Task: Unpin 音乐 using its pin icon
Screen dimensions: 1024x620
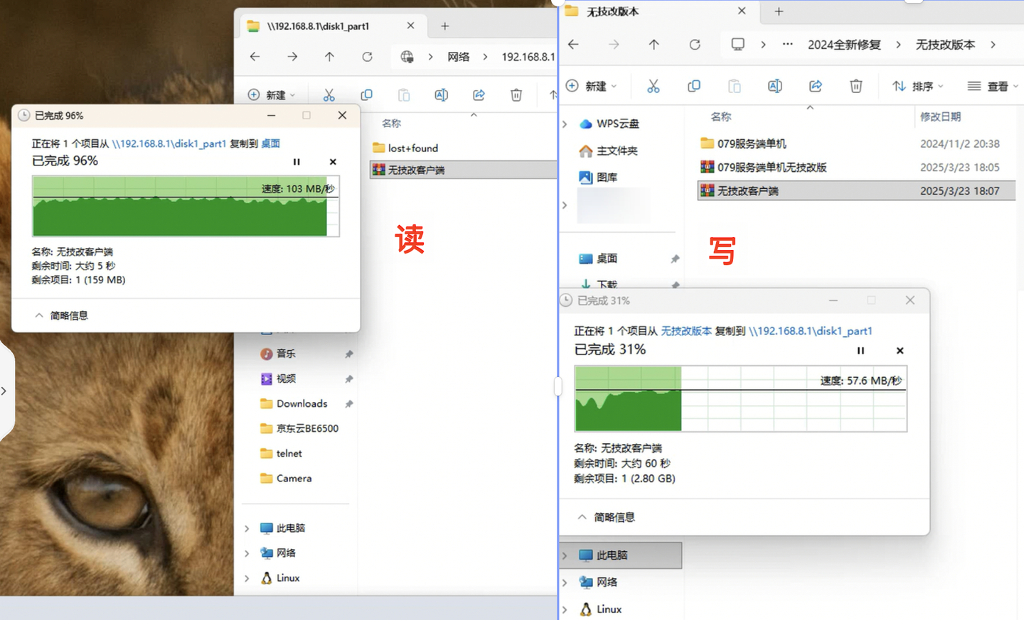Action: coord(348,354)
